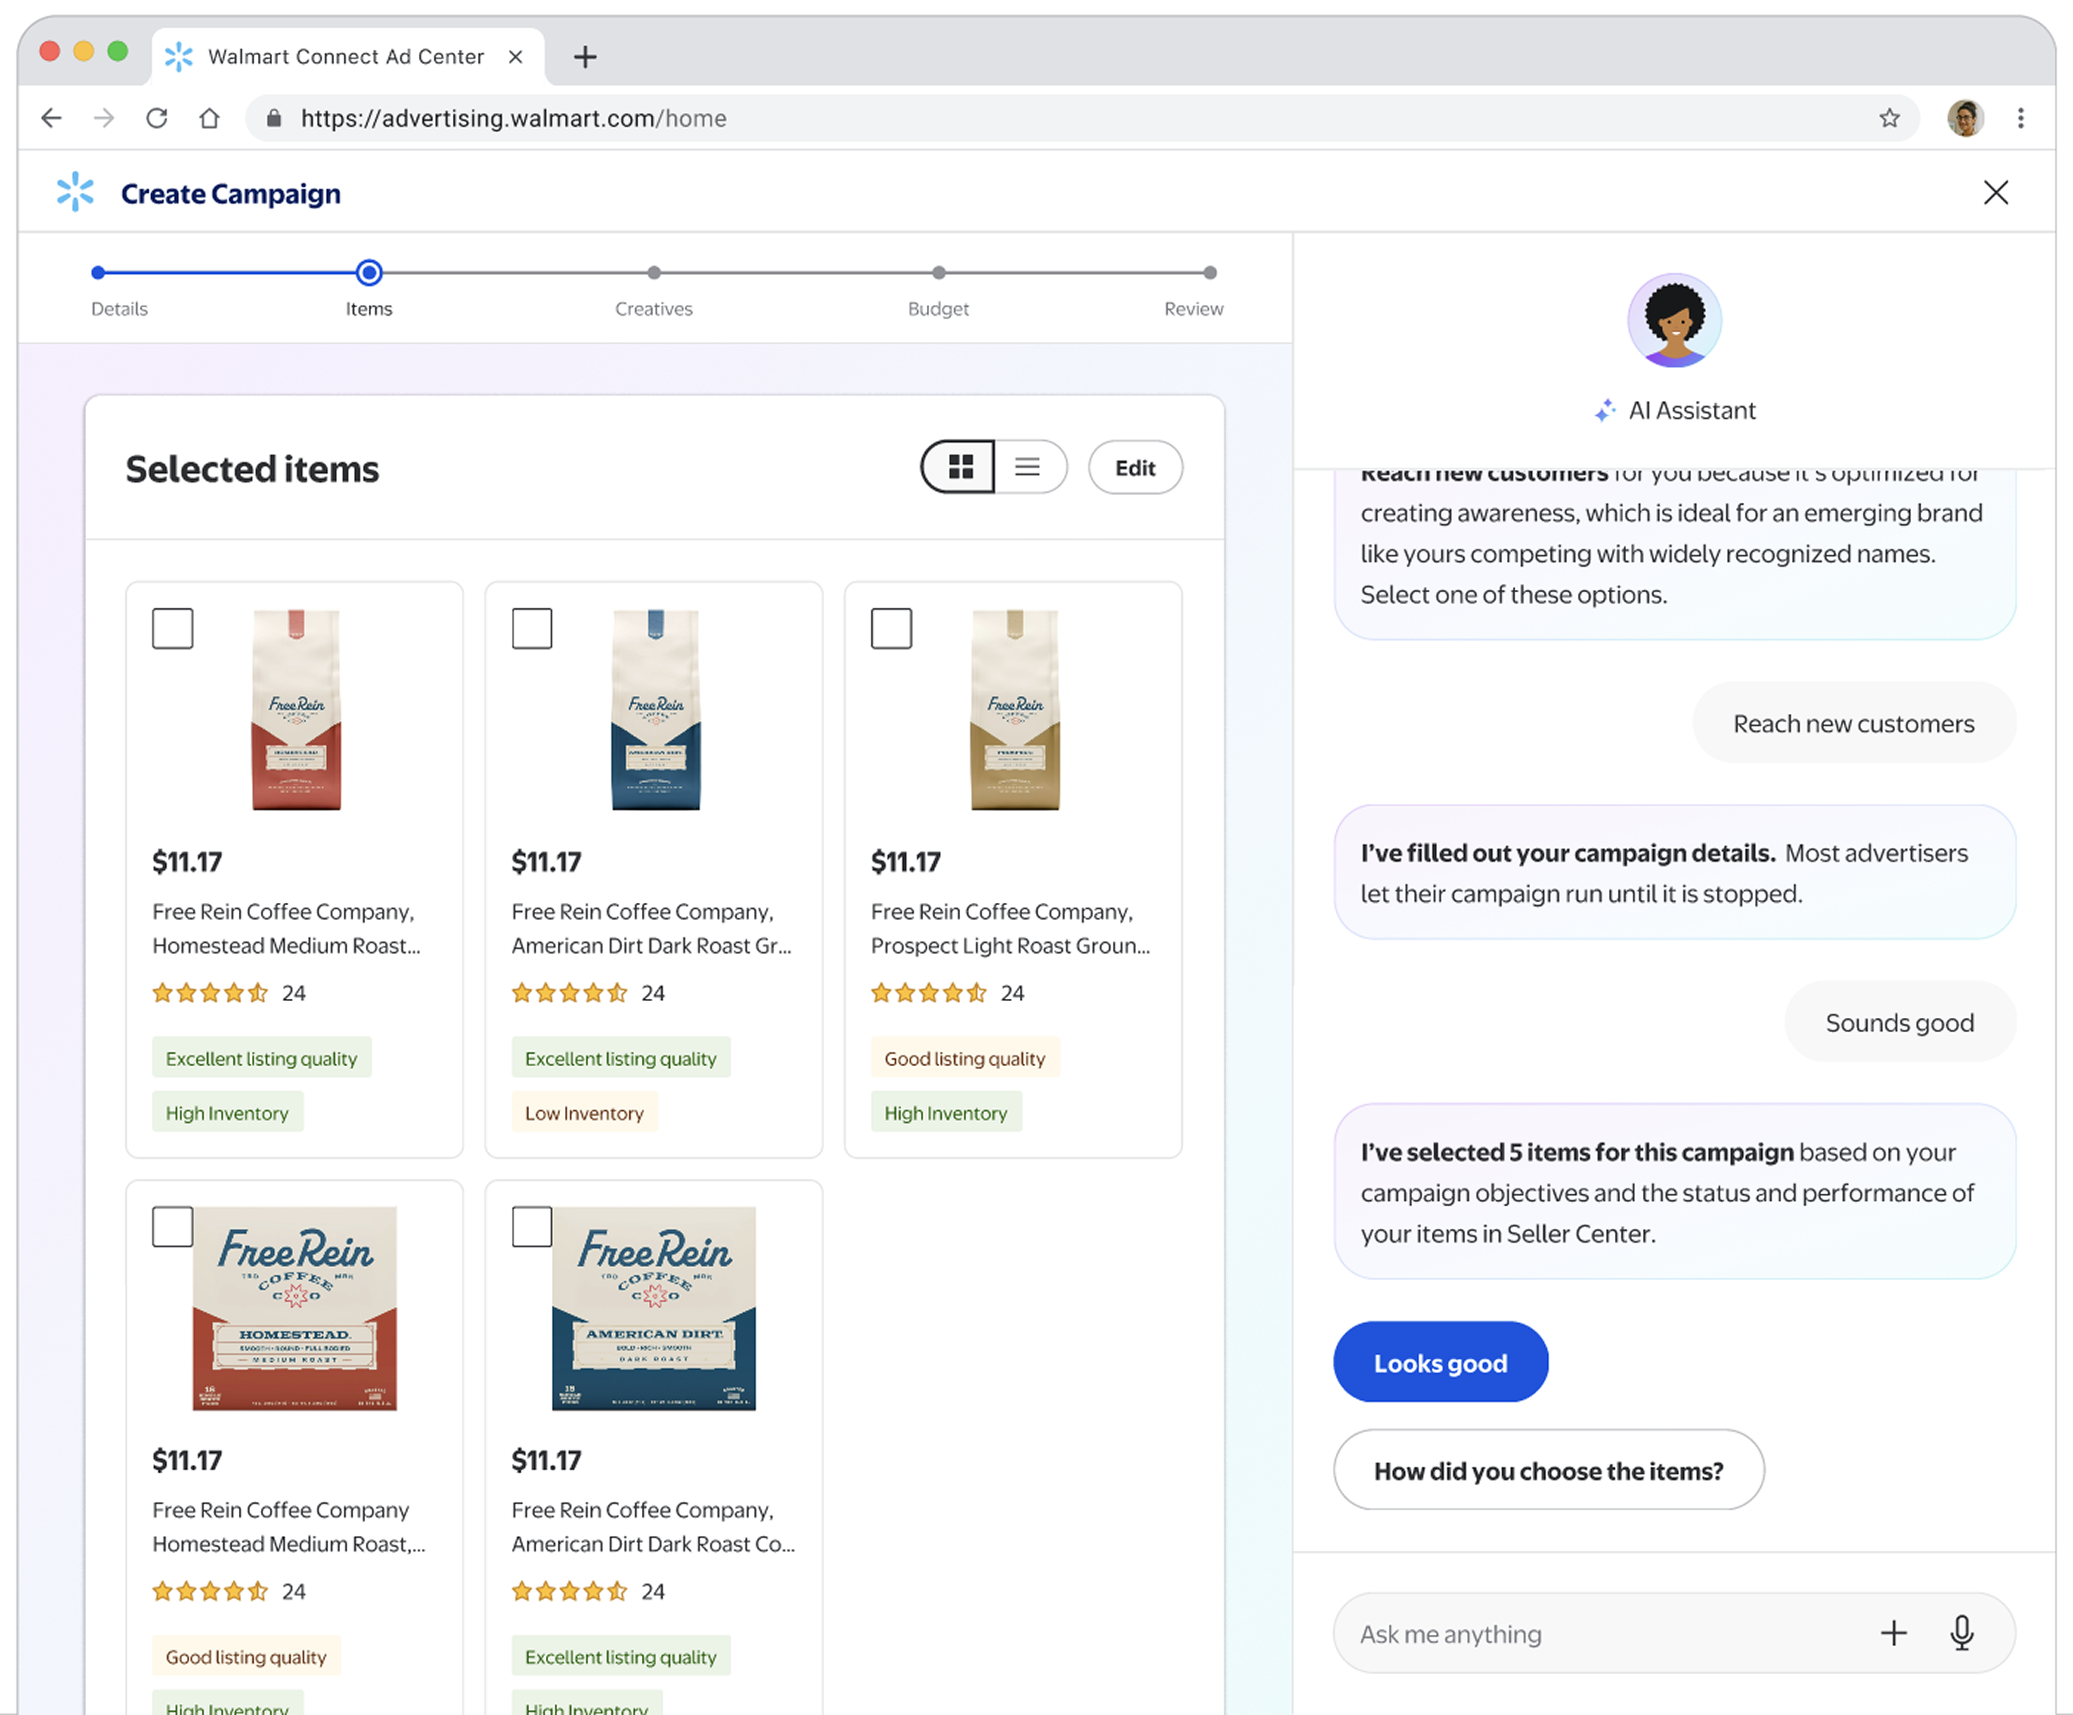Go to the Details step
Image resolution: width=2073 pixels, height=1715 pixels.
coord(120,309)
